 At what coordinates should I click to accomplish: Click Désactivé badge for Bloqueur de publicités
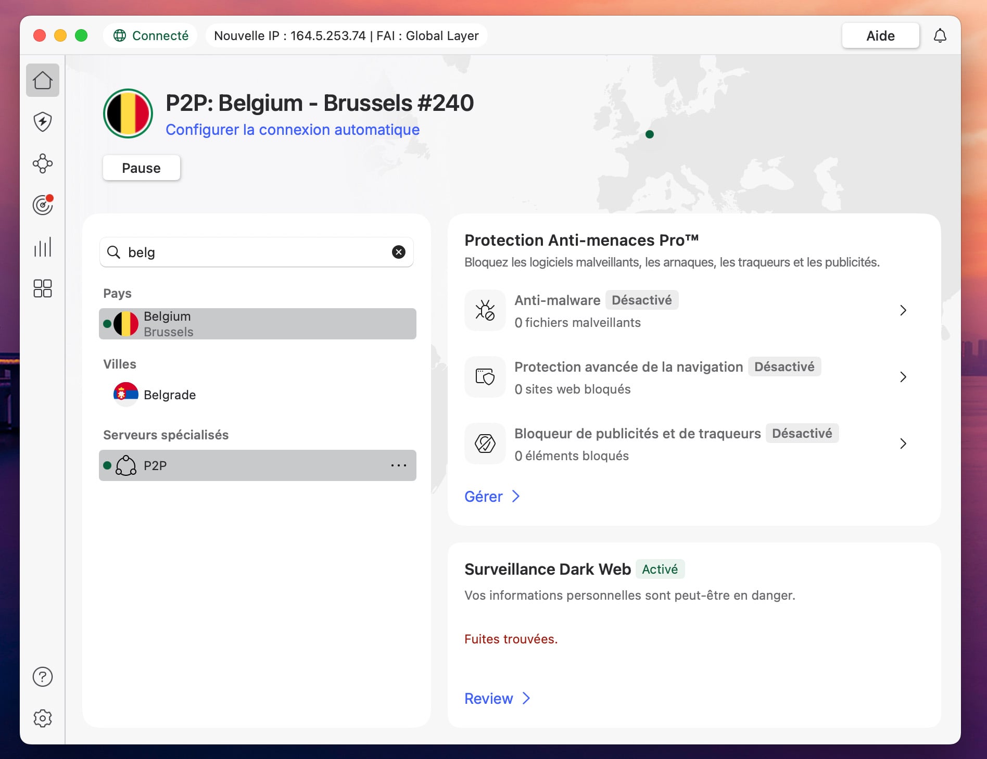click(x=802, y=433)
